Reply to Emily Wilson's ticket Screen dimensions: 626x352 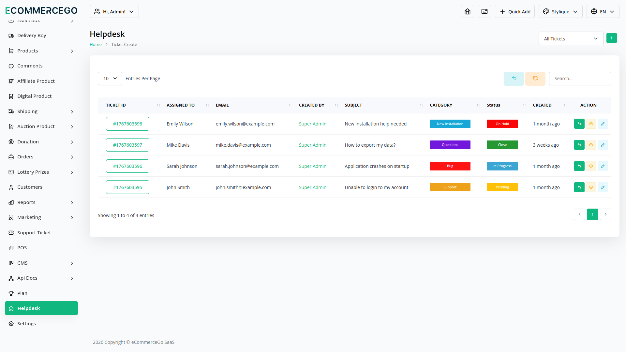[x=579, y=124]
